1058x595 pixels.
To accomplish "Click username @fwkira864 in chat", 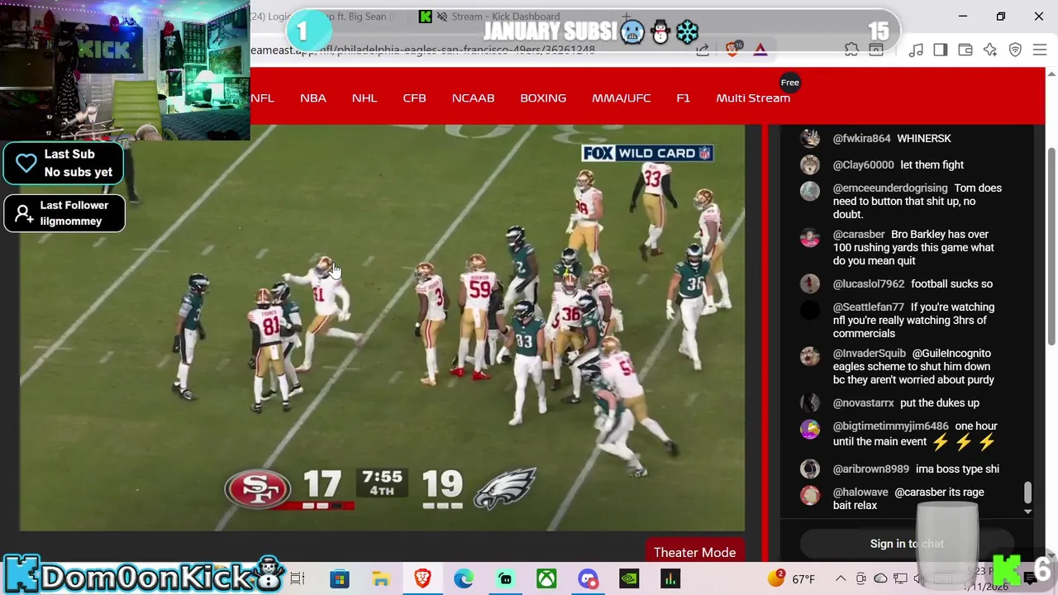I will tap(861, 138).
